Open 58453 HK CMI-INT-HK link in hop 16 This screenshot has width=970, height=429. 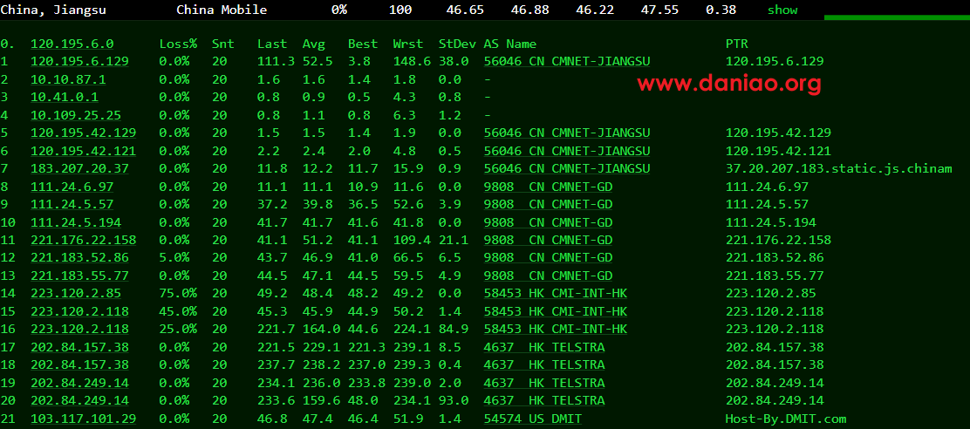556,330
